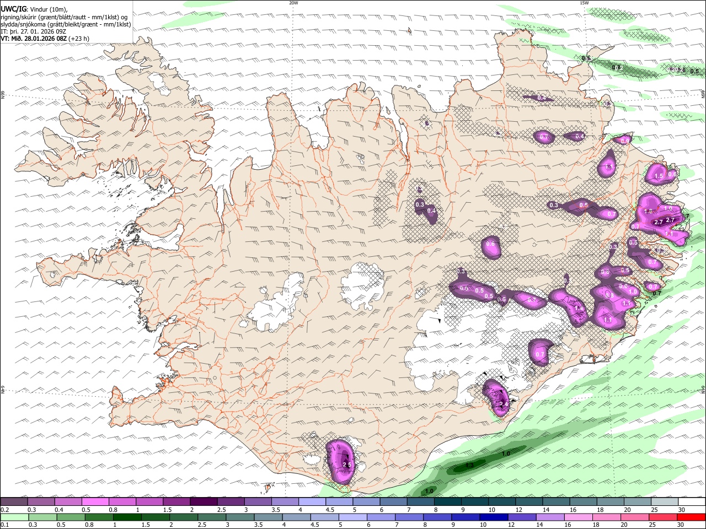Click the Hofsjökull glacier in central Iceland
This screenshot has width=706, height=529.
tap(363, 285)
